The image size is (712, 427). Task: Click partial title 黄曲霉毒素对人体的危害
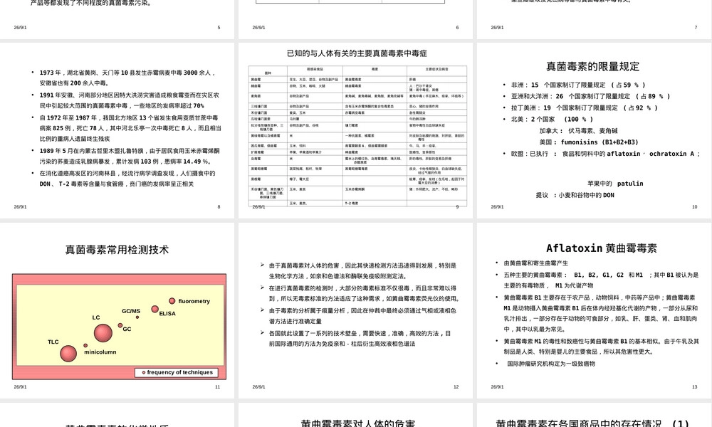tap(358, 423)
